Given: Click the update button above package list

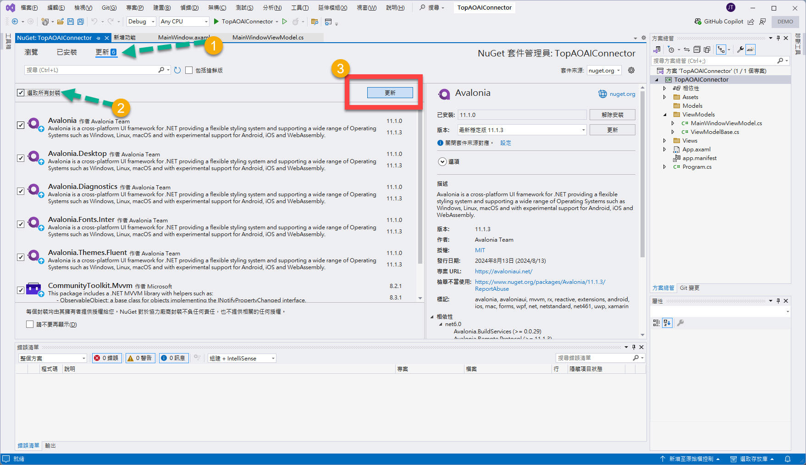Looking at the screenshot, I should (390, 93).
